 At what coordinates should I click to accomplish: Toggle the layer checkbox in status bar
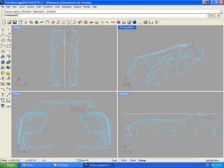(78, 160)
